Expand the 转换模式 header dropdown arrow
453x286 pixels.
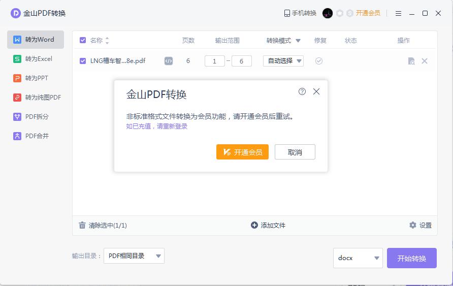[298, 41]
